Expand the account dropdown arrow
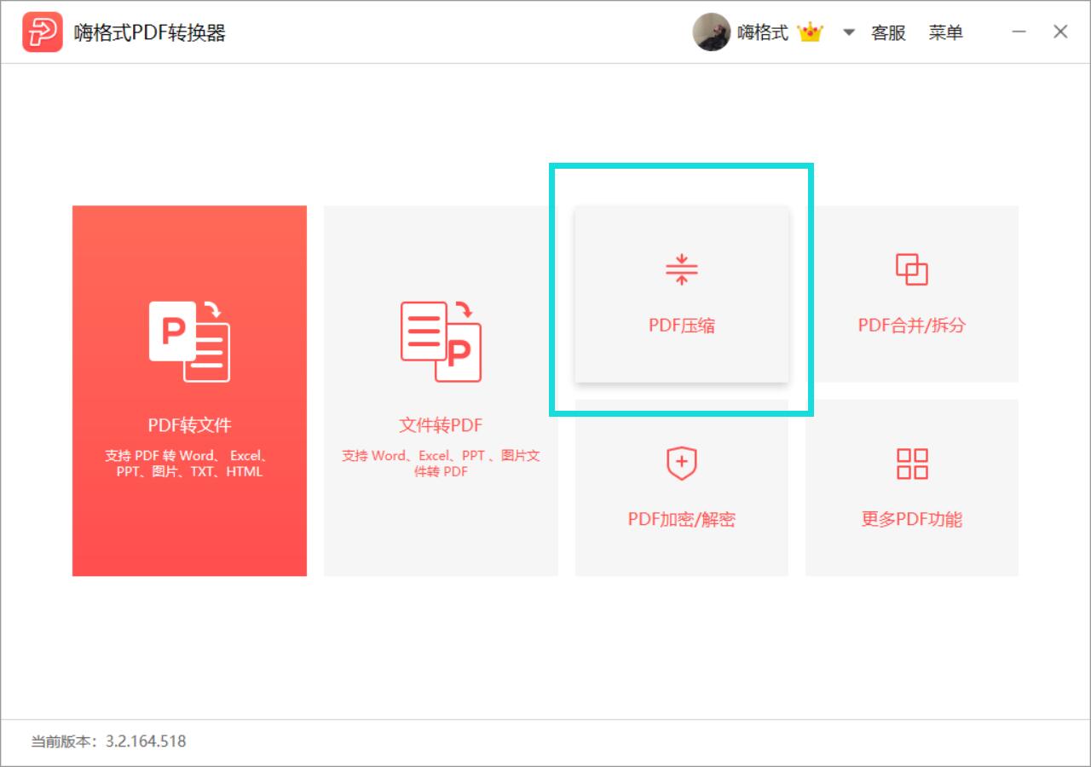This screenshot has width=1091, height=767. point(849,33)
